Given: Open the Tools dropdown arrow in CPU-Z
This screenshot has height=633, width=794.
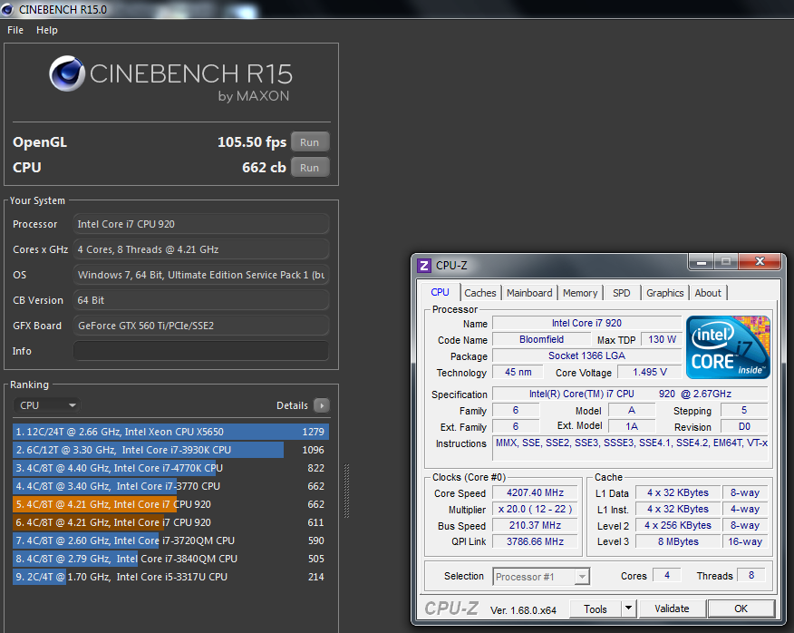Looking at the screenshot, I should point(628,609).
